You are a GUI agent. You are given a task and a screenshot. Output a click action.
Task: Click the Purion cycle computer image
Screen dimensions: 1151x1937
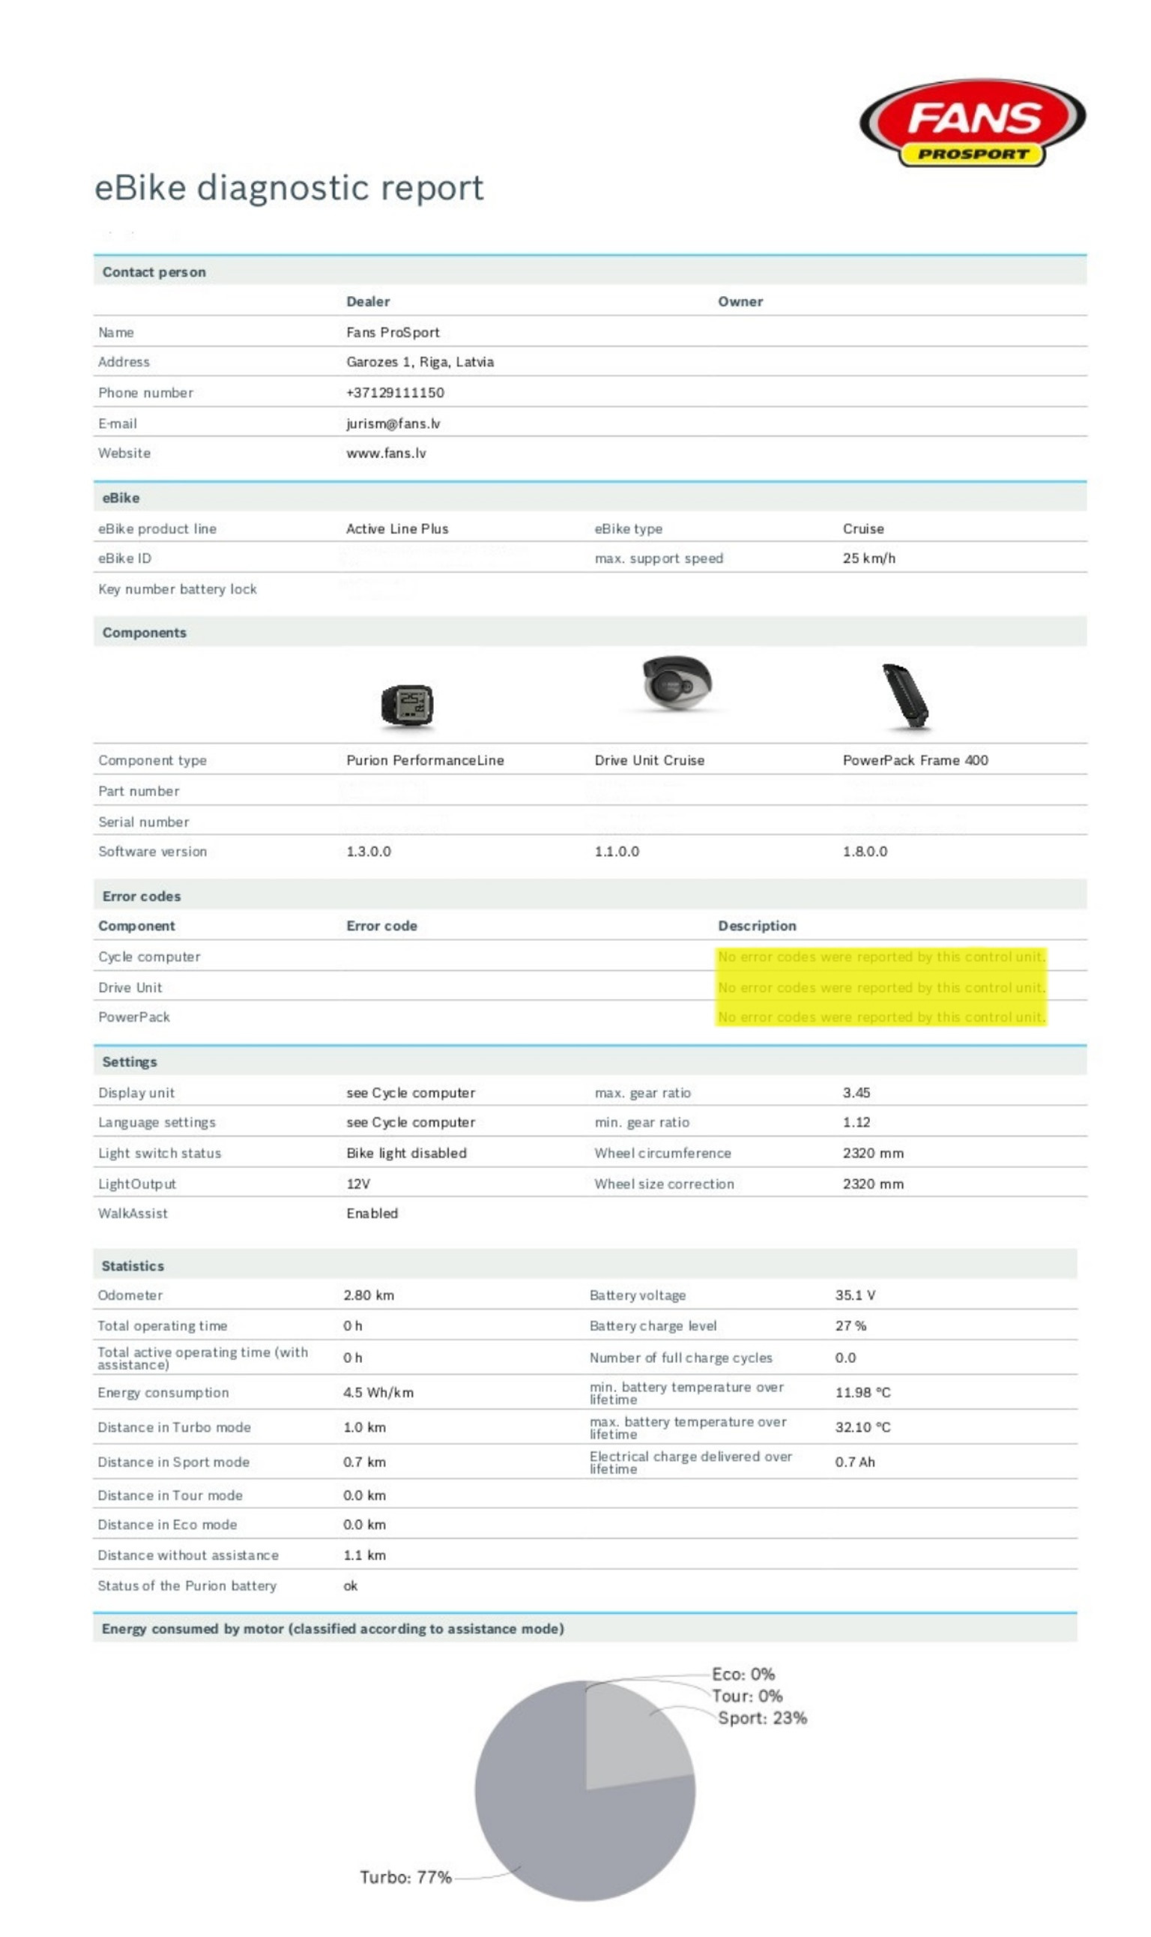tap(407, 705)
